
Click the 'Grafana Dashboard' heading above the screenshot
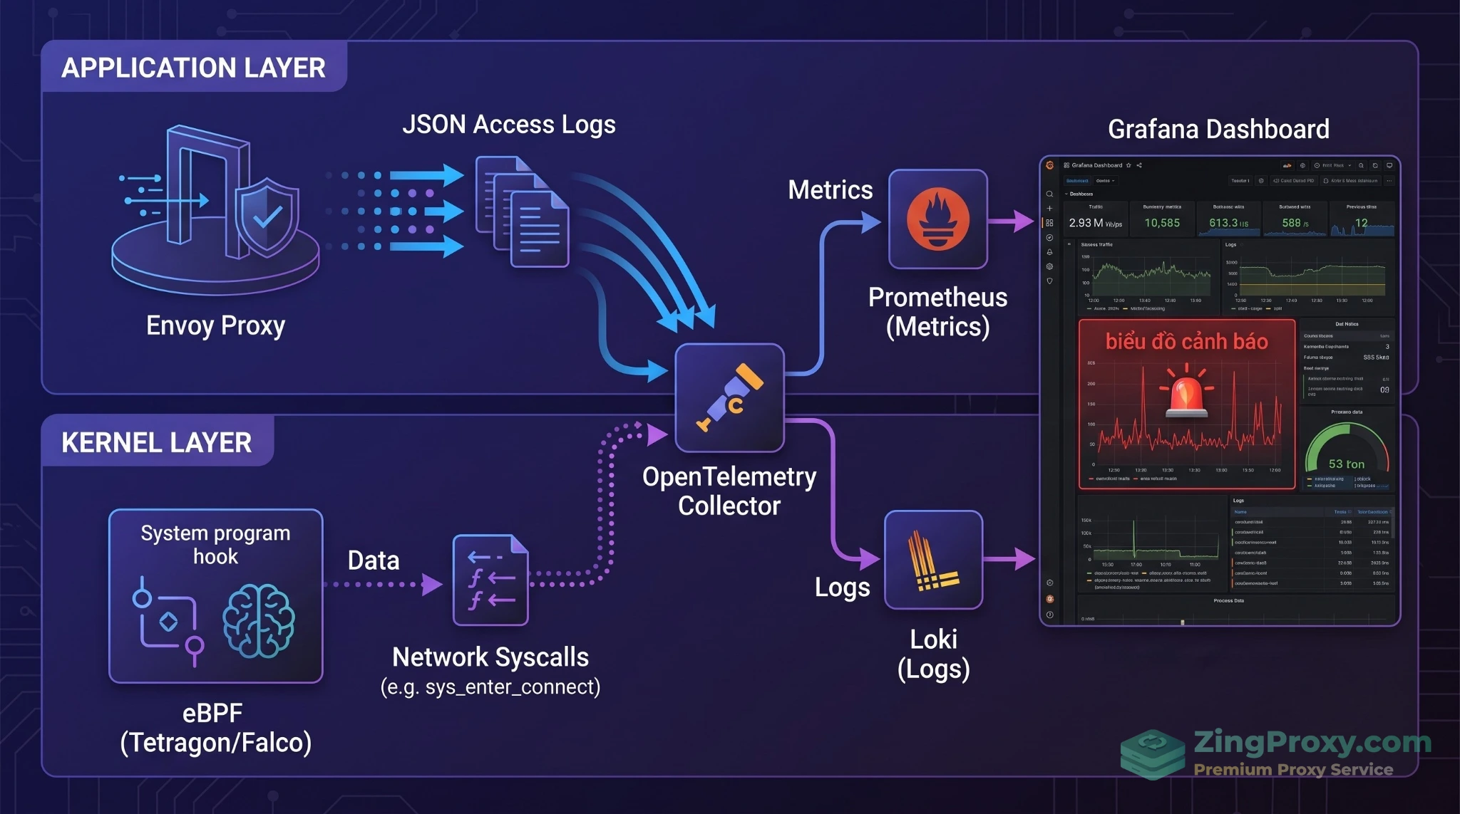[1218, 130]
